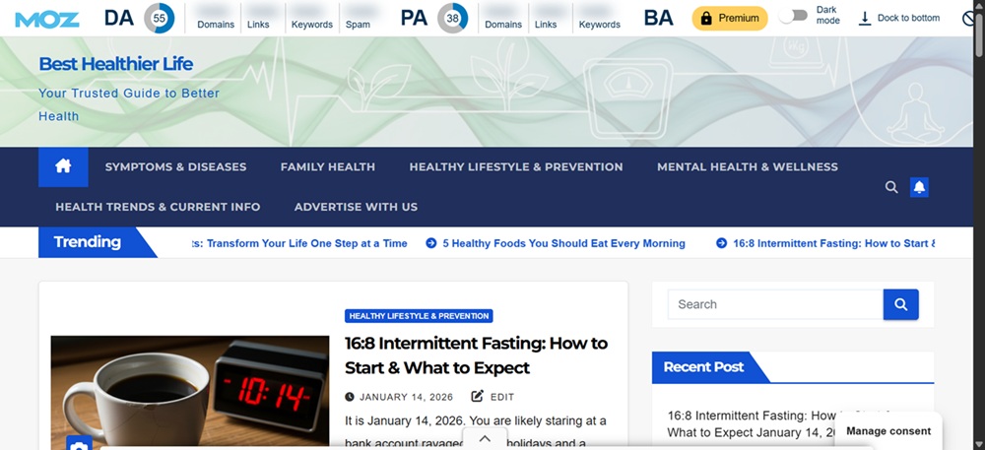Click the Page Authority 38 score circle
985x450 pixels.
coord(453,18)
